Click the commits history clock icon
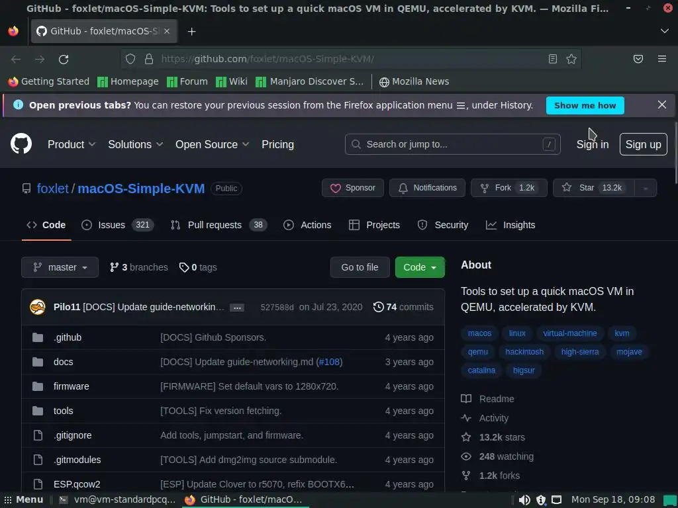 [x=378, y=307]
